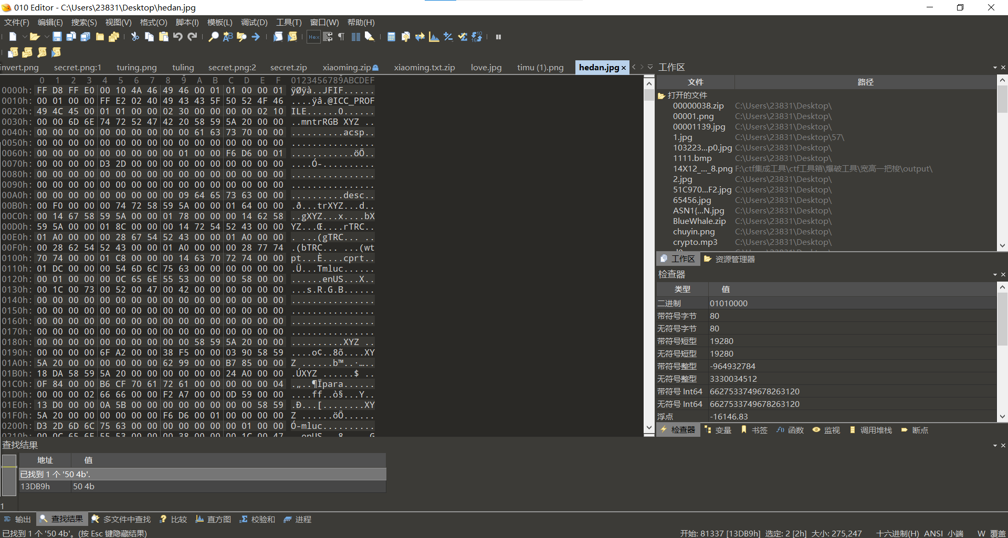Show the tab list dropdown arrow
The width and height of the screenshot is (1008, 538).
pos(650,67)
